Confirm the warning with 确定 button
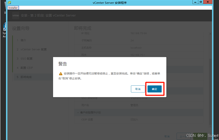Viewport: 219px width, 140px height. click(x=154, y=89)
